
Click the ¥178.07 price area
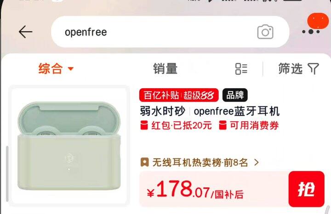click(x=195, y=190)
